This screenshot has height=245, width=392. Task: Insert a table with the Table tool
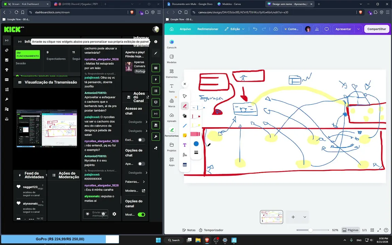(x=185, y=165)
